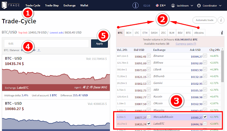Expand the Coordinator dropdown arrow
The height and width of the screenshot is (131, 227).
point(220,6)
